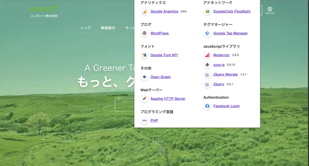Click the Google Font API icon
The width and height of the screenshot is (309, 166).
coord(145,55)
